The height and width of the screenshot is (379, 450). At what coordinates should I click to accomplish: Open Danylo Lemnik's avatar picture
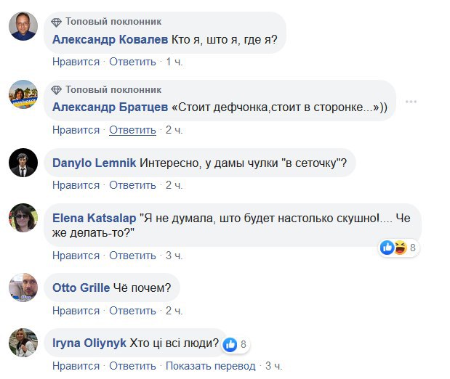click(x=23, y=163)
